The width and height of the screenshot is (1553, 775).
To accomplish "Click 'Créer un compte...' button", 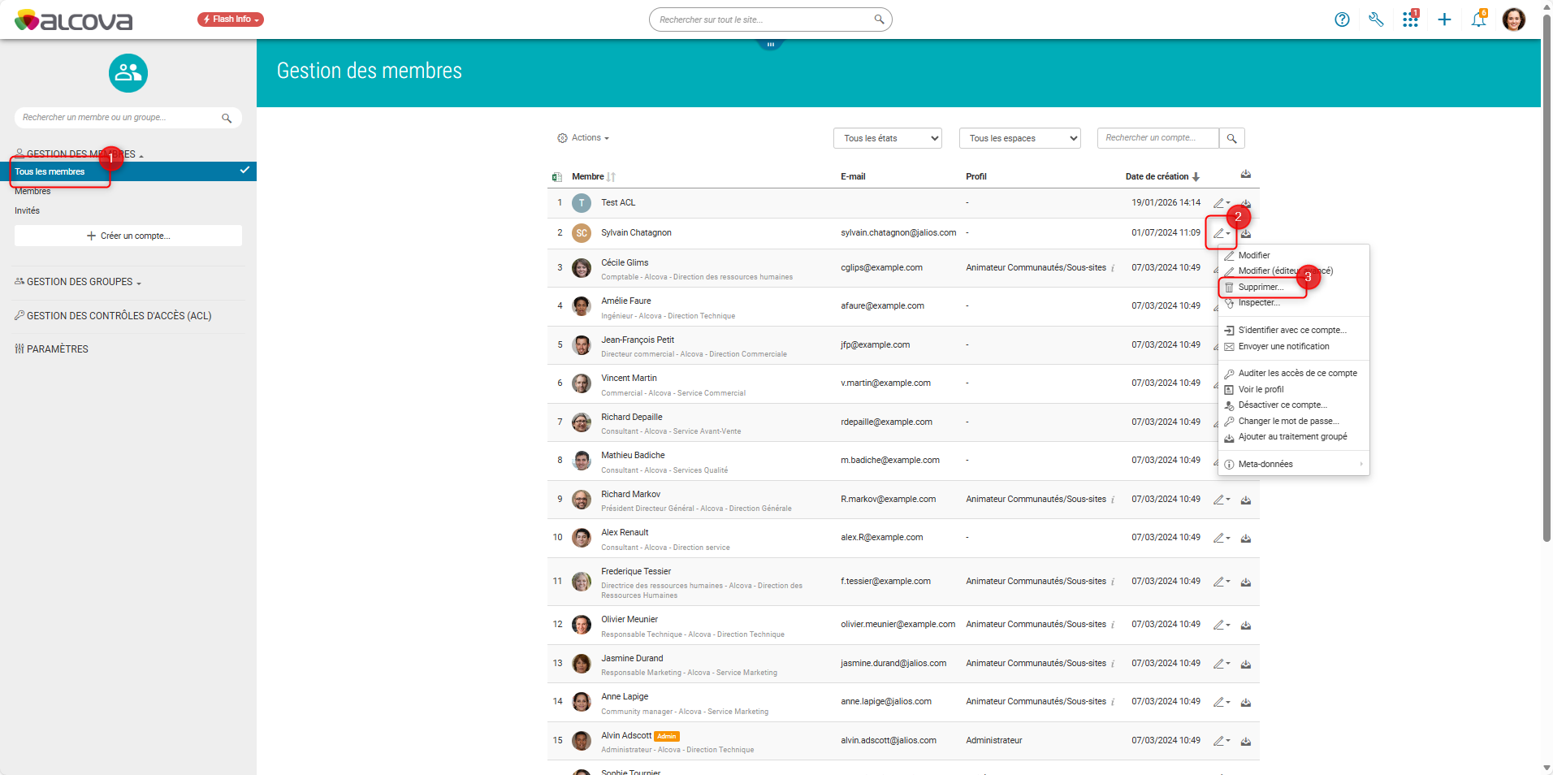I will [x=128, y=236].
